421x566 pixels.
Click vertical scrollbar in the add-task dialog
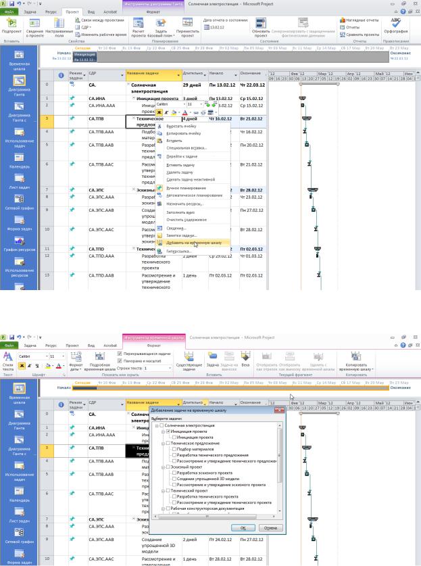click(x=280, y=468)
